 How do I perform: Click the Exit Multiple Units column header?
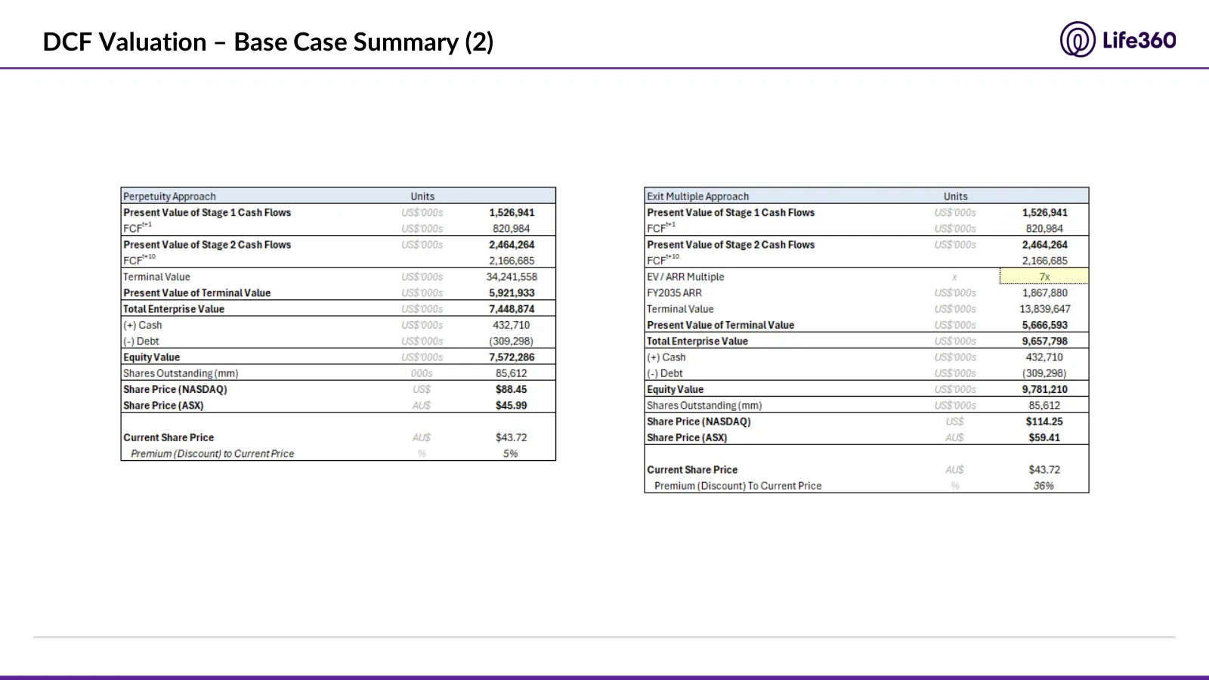[955, 196]
